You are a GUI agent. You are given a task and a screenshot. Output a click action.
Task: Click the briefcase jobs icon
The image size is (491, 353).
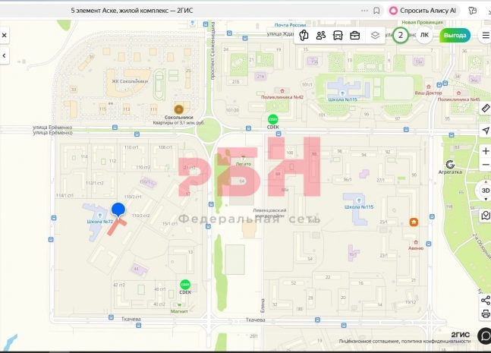point(355,36)
